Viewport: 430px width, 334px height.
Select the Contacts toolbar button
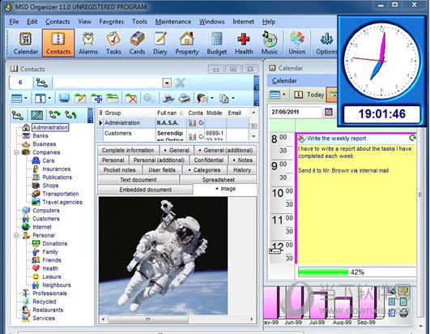pyautogui.click(x=58, y=43)
